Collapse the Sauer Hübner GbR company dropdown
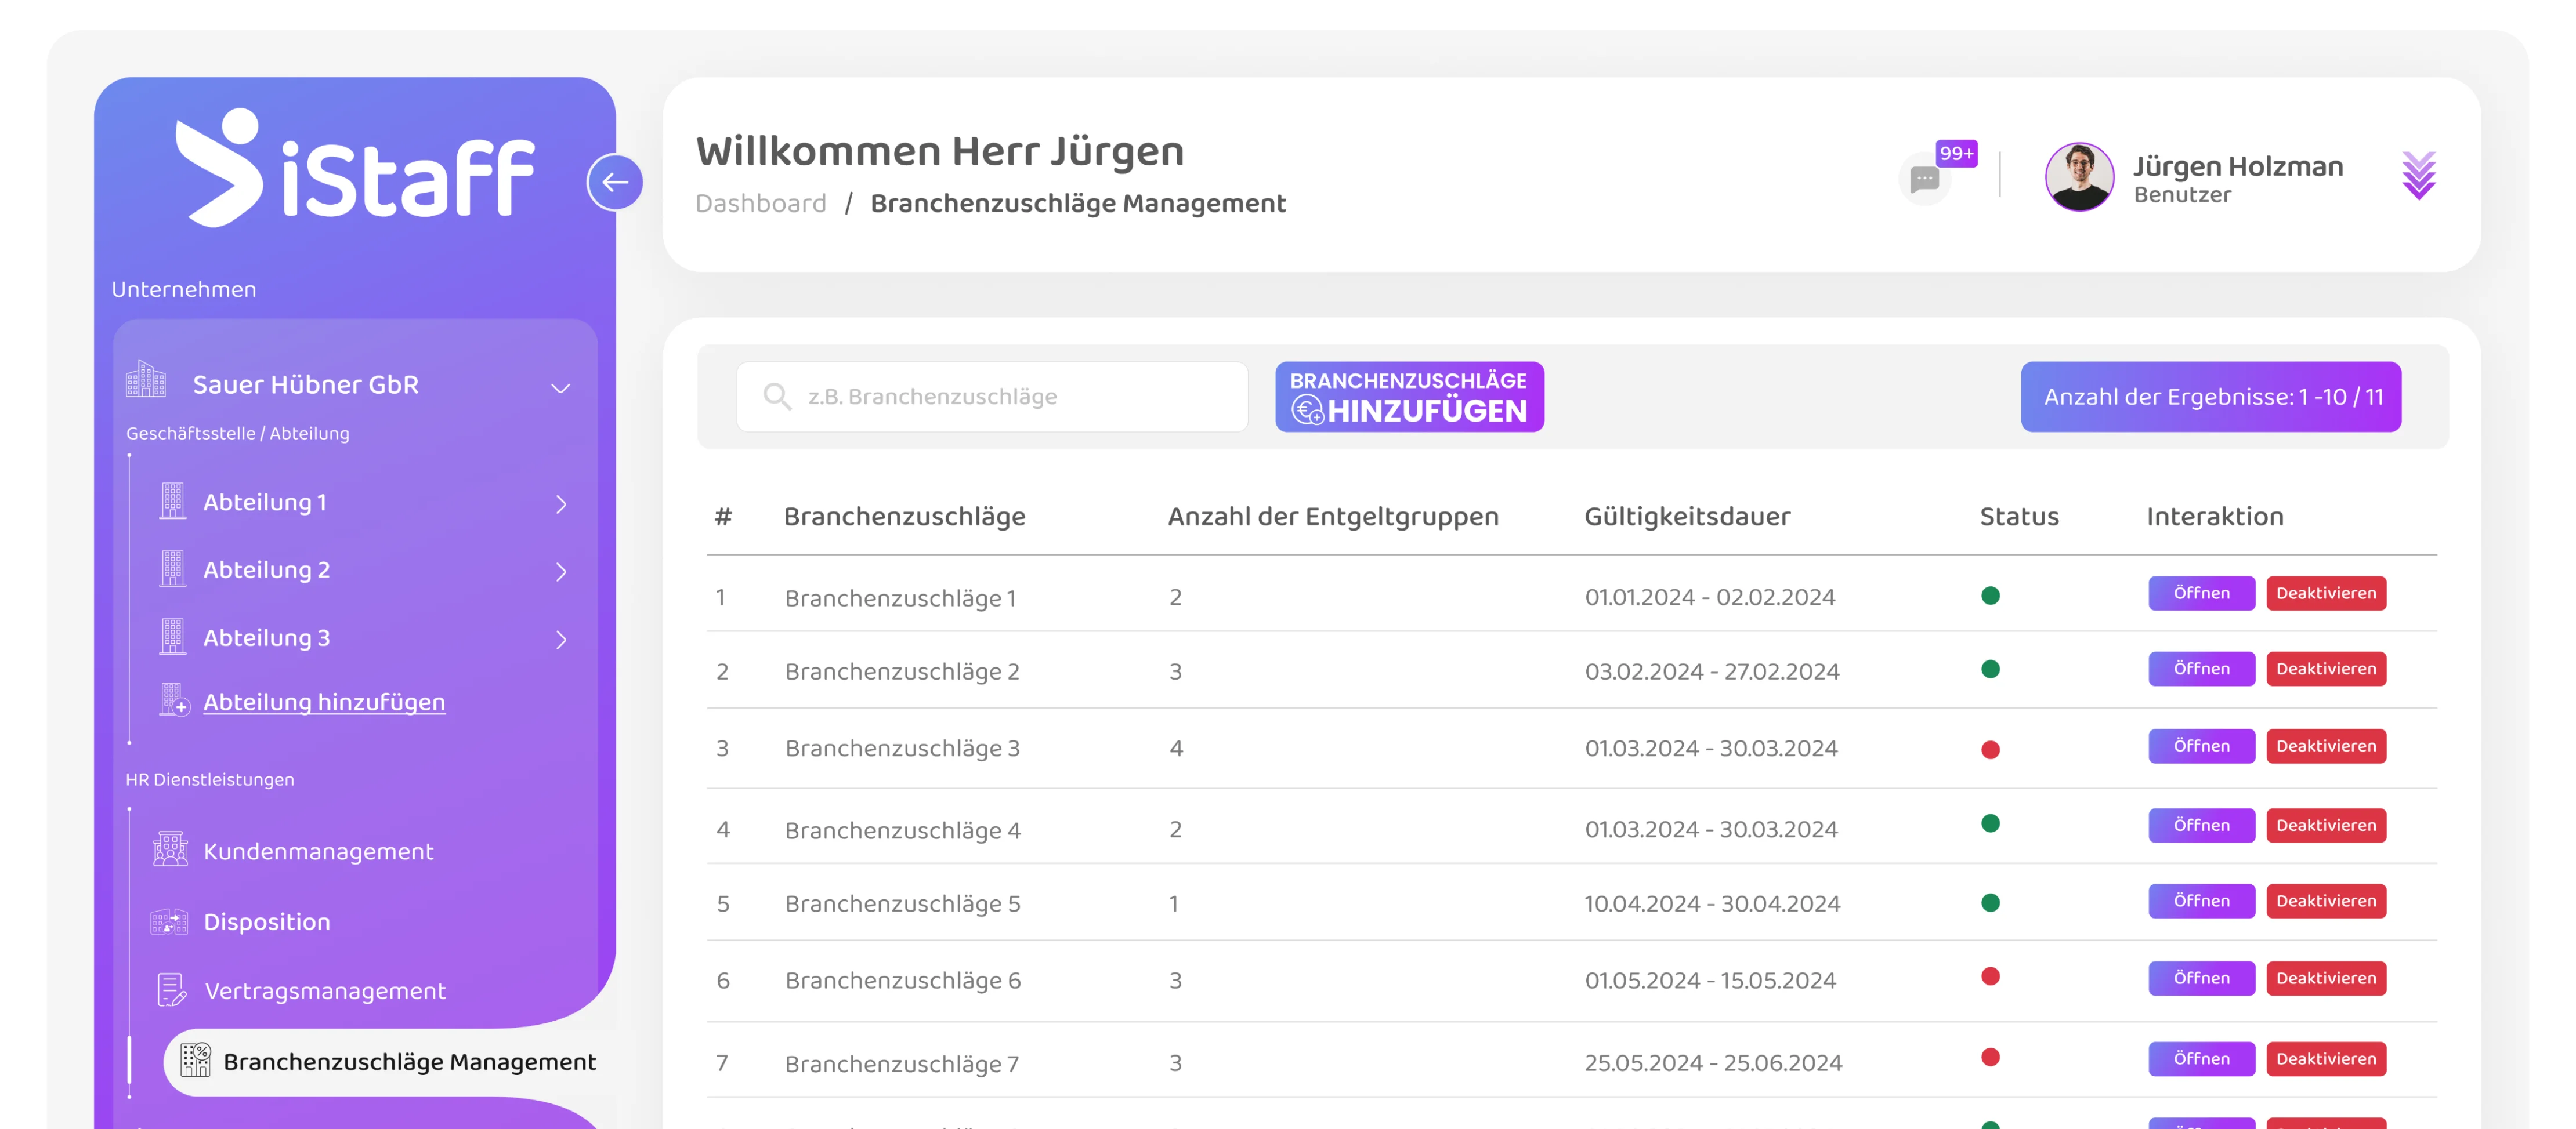This screenshot has width=2576, height=1129. 561,388
